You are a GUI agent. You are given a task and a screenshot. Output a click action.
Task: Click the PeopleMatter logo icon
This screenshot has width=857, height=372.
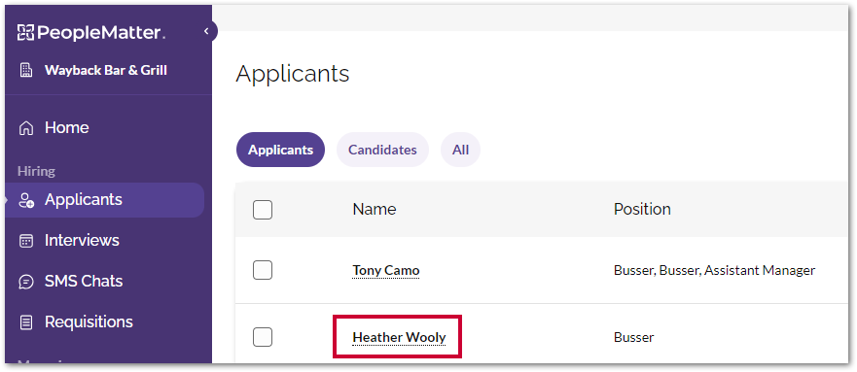click(x=25, y=32)
